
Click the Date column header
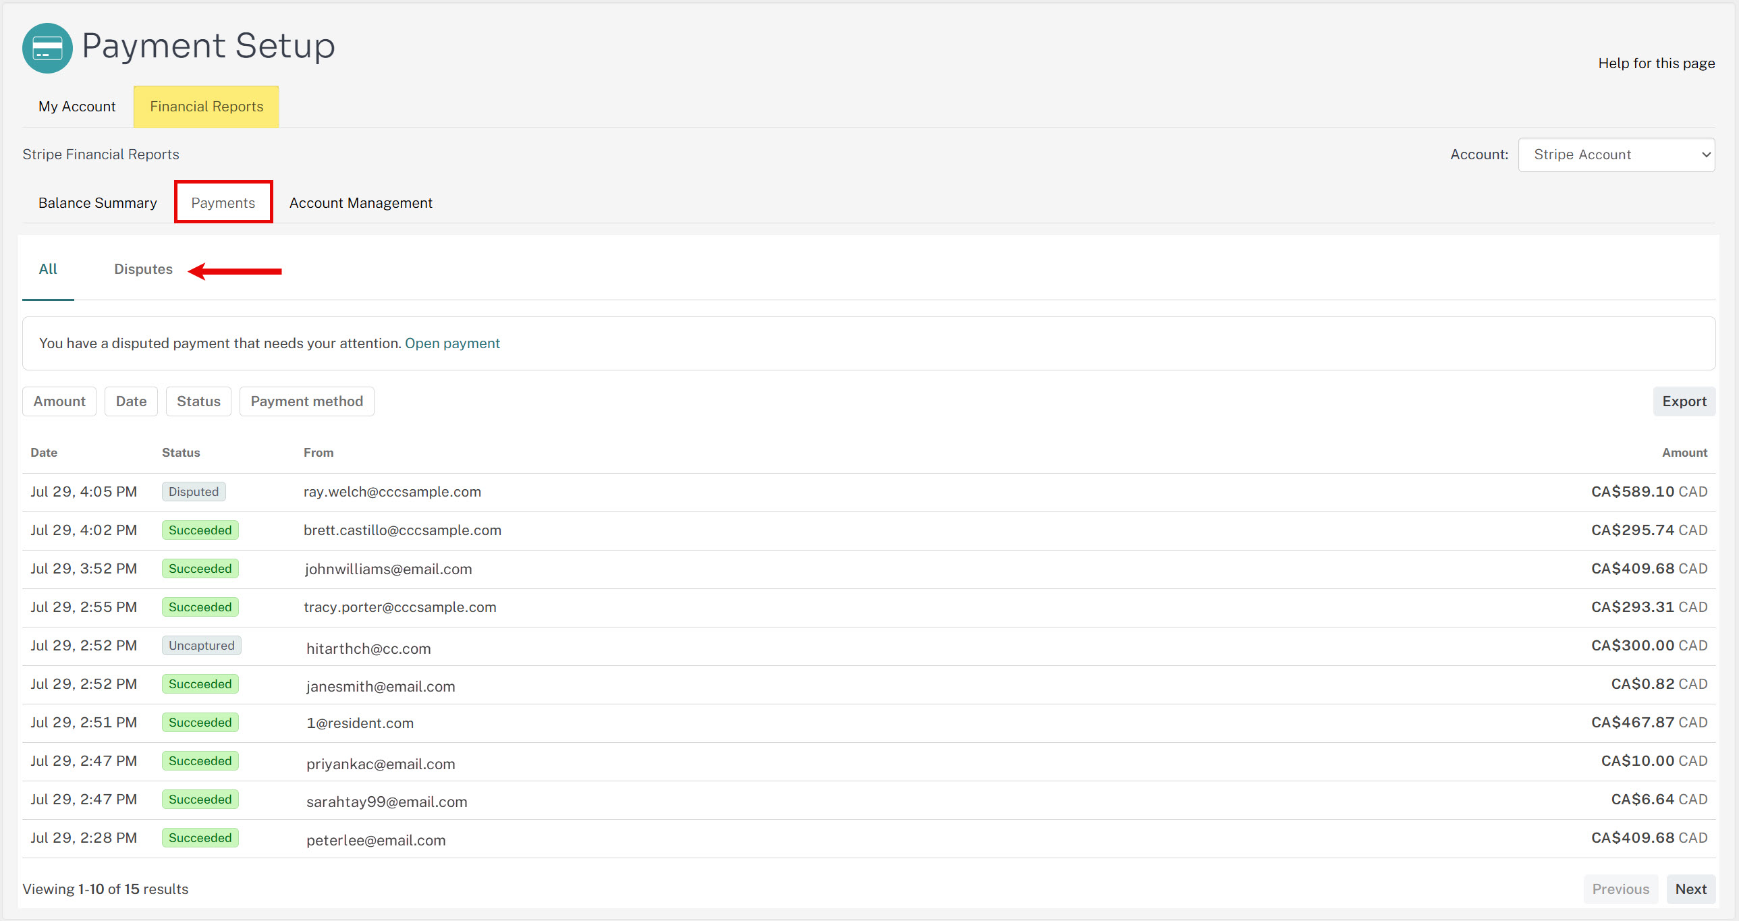click(x=44, y=452)
